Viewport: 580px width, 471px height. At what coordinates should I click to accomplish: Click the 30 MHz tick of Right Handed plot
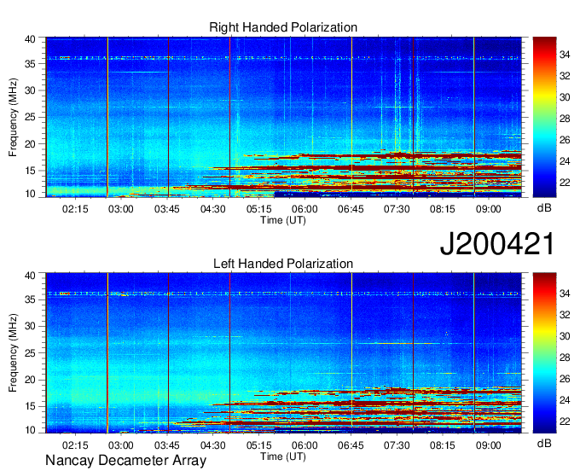[30, 90]
